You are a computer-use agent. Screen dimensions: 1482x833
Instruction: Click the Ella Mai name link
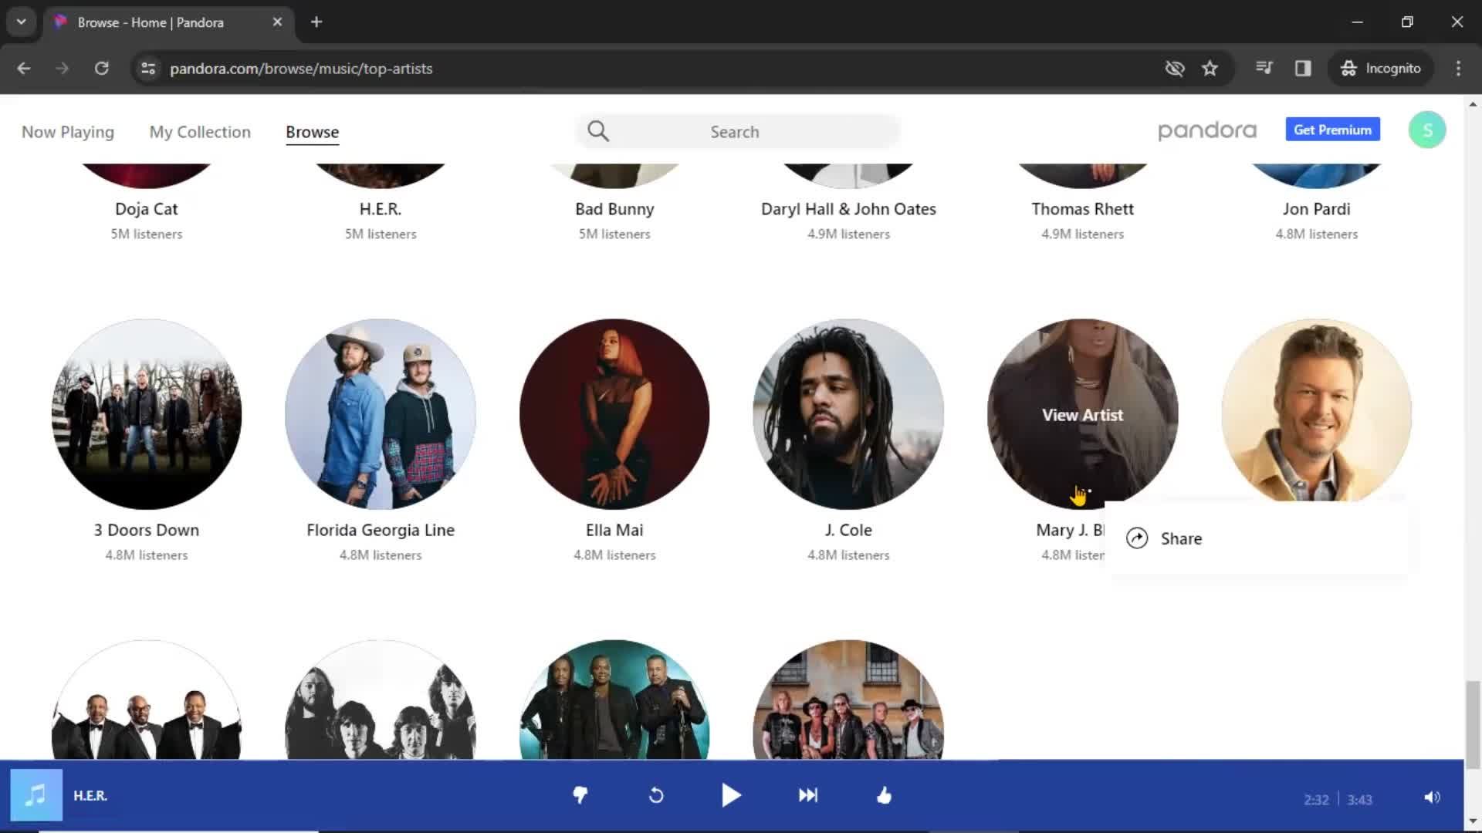point(614,530)
